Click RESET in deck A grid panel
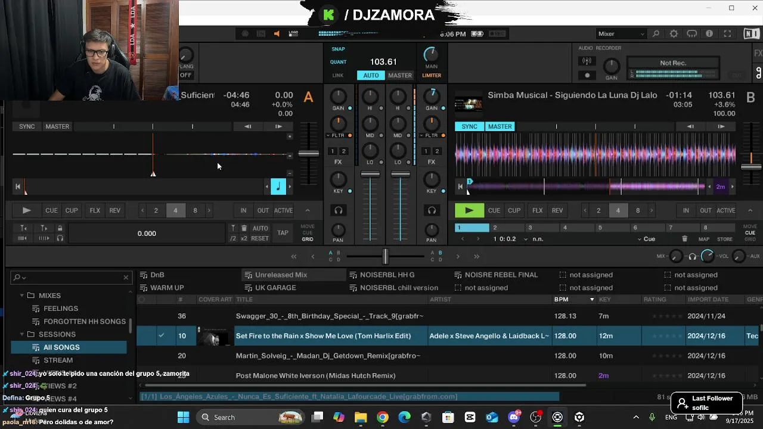Screen dimensions: 763x429 coord(260,238)
